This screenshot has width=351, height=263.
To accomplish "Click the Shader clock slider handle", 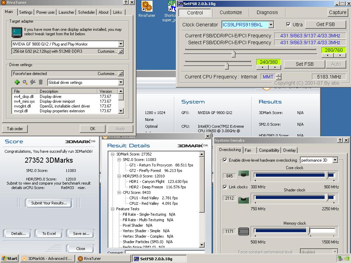I will [x=327, y=197].
